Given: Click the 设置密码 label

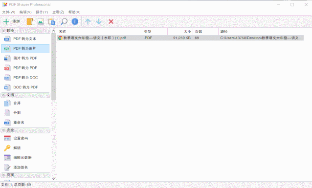Looking at the screenshot, I should click(x=21, y=138).
